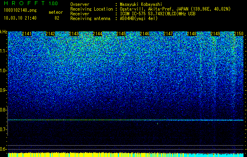Click the 2144 time marker
Viewport: 247px width, 157px height.
(97, 34)
